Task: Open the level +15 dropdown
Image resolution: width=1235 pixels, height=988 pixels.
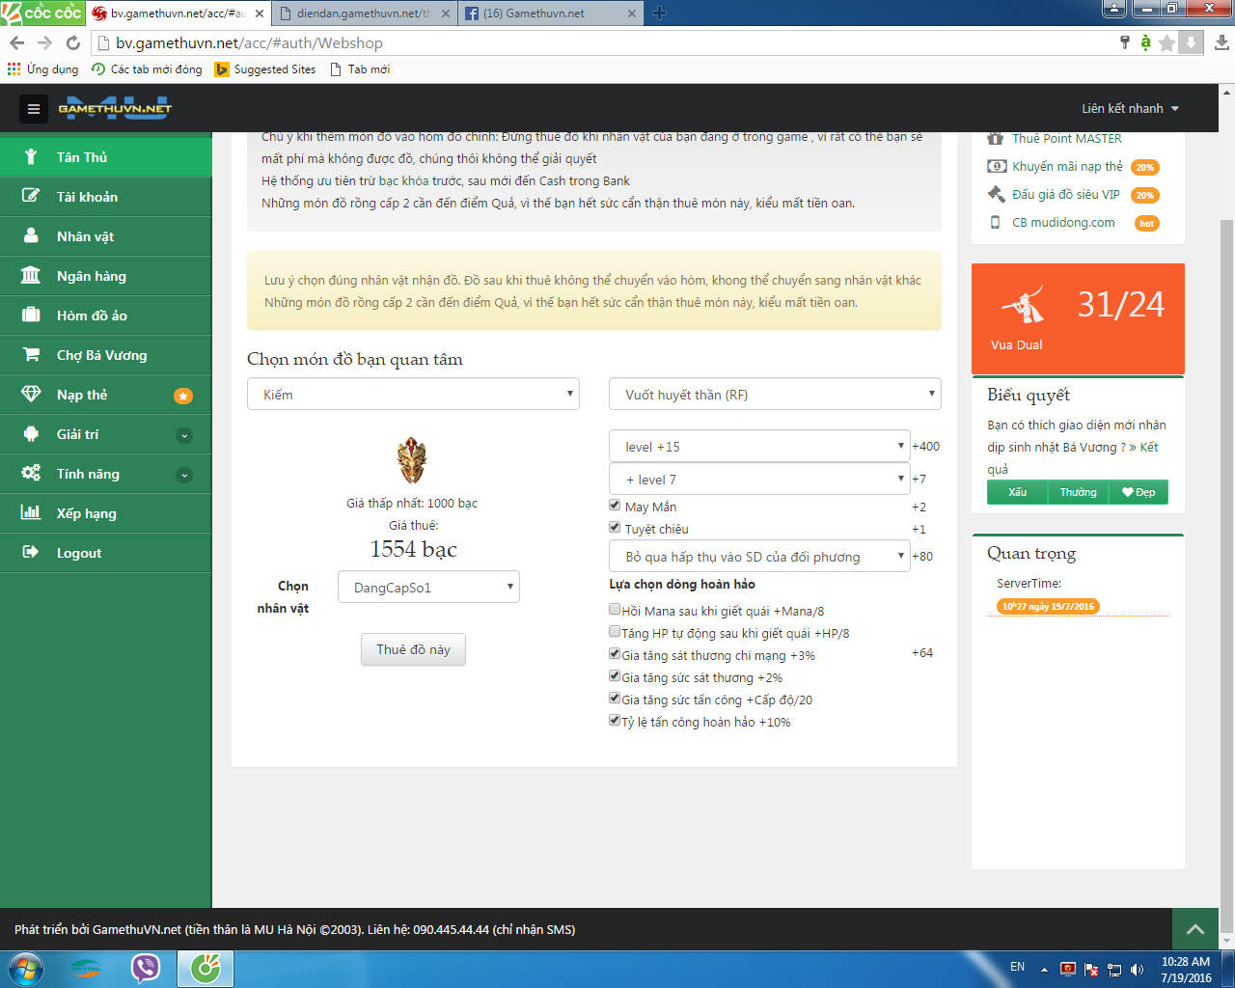Action: (x=759, y=447)
